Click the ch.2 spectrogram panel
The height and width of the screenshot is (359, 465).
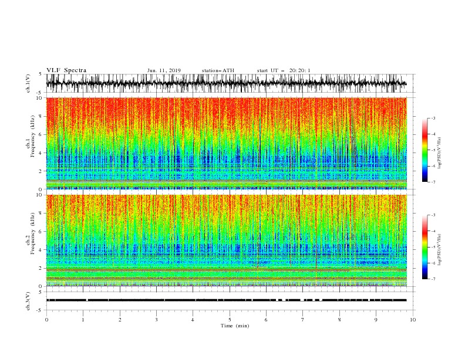point(227,241)
